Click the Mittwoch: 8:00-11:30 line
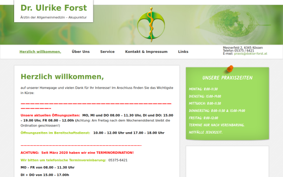The image size is (283, 177). [x=205, y=103]
